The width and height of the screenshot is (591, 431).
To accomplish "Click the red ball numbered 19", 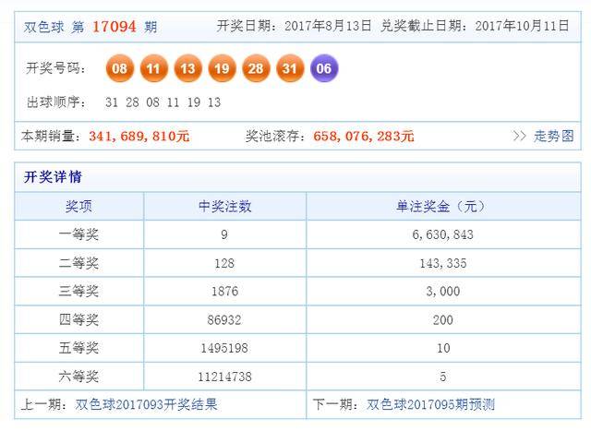I will click(x=222, y=68).
